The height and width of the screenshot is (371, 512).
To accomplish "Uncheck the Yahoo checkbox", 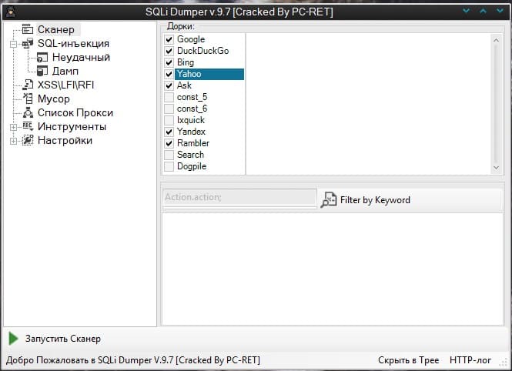I will point(169,74).
